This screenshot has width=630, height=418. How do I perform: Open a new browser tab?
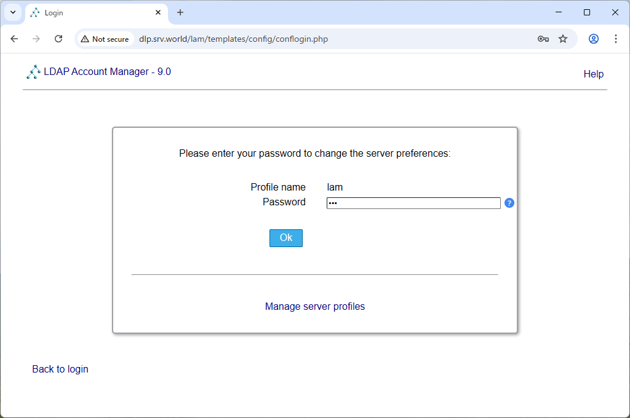[x=180, y=12]
